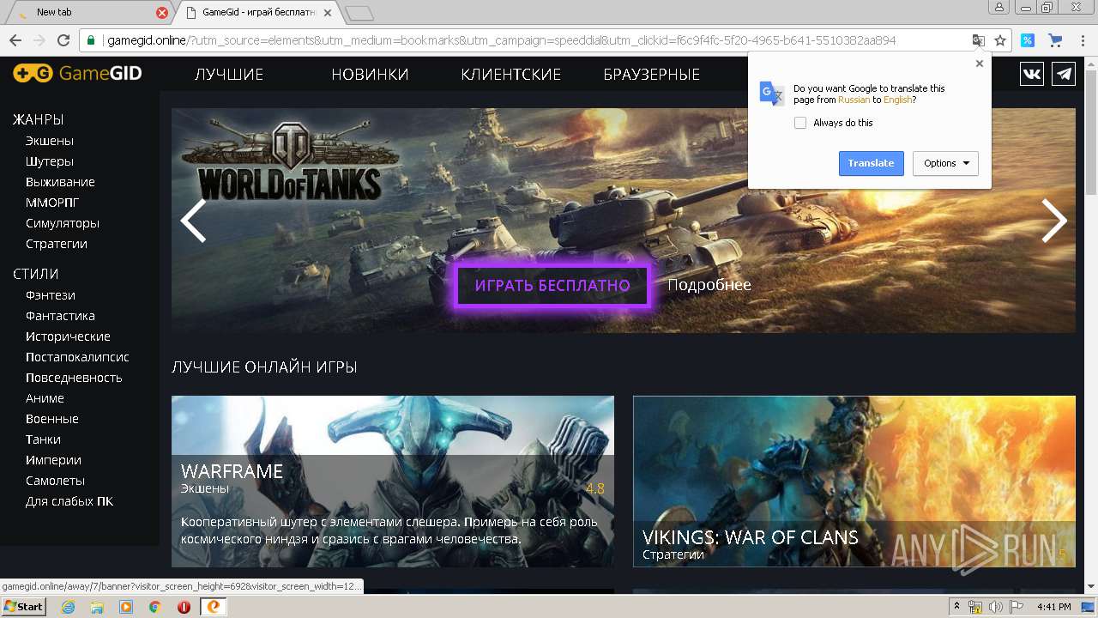The height and width of the screenshot is (618, 1098).
Task: Close the GameGid tab
Action: pyautogui.click(x=328, y=13)
